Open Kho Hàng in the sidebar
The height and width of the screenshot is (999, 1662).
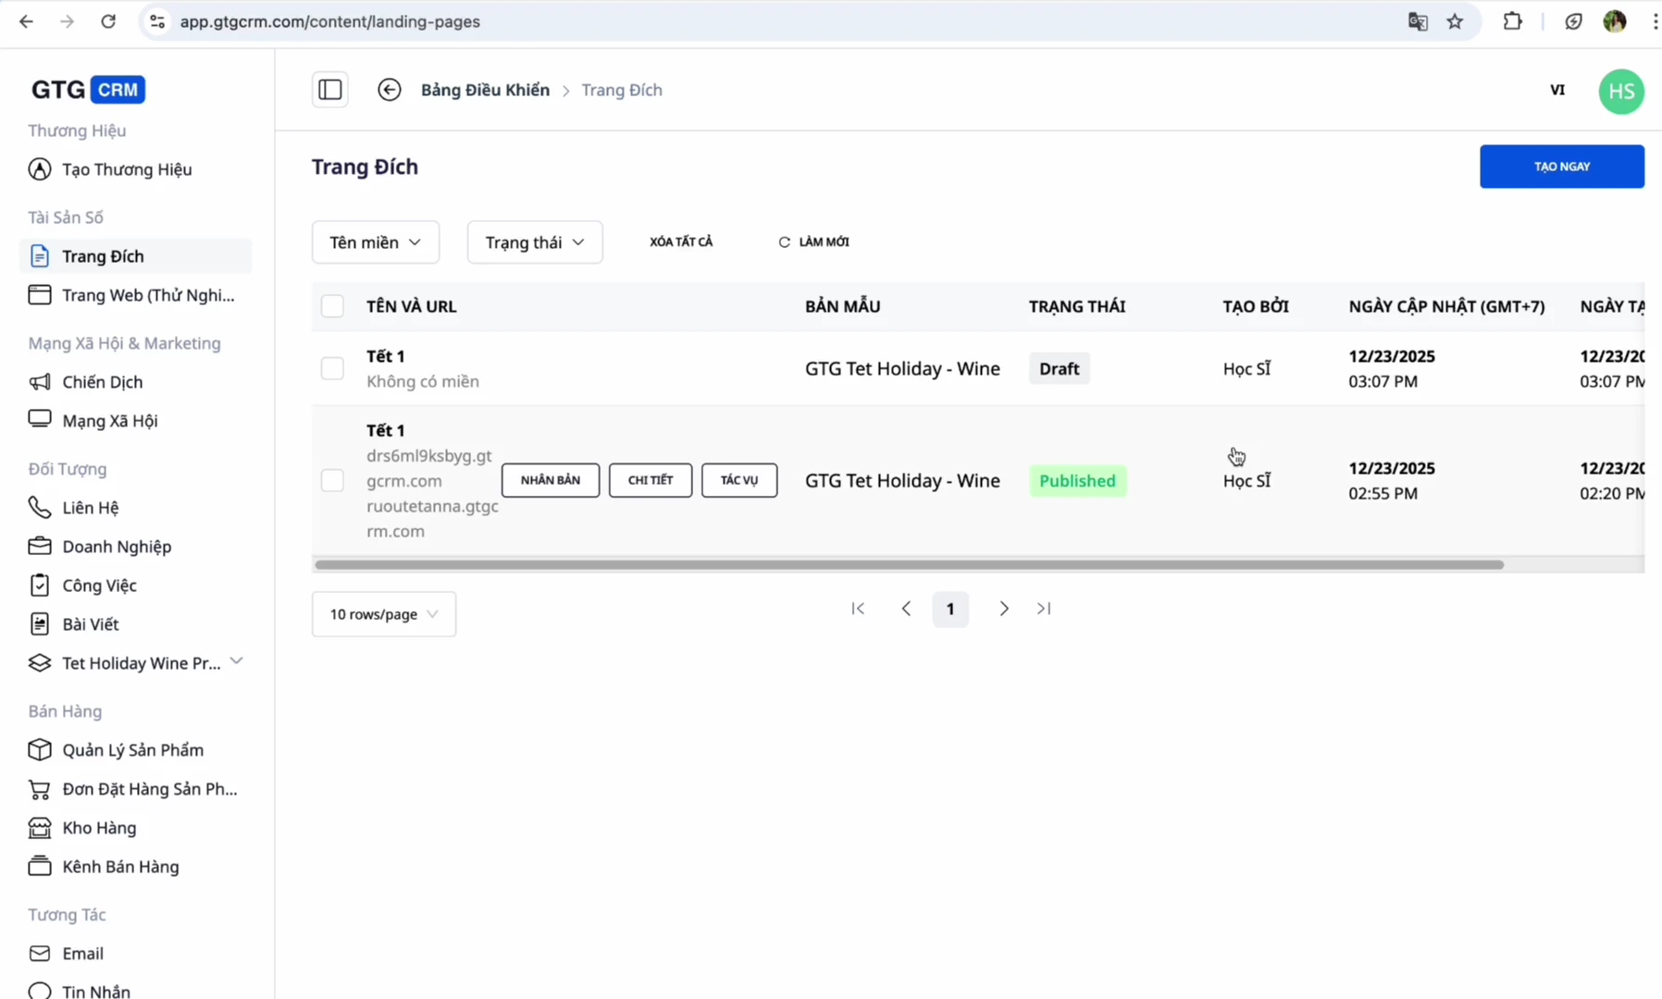[99, 828]
